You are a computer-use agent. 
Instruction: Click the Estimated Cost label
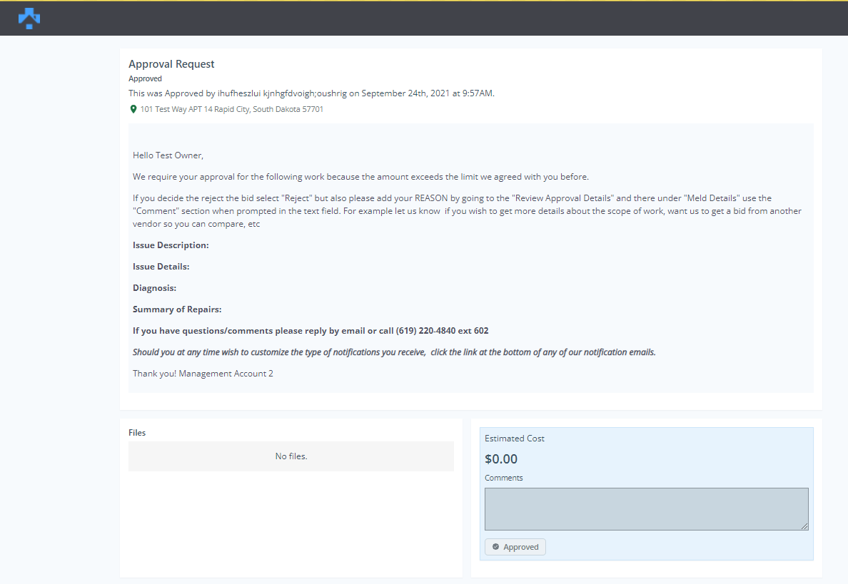515,439
